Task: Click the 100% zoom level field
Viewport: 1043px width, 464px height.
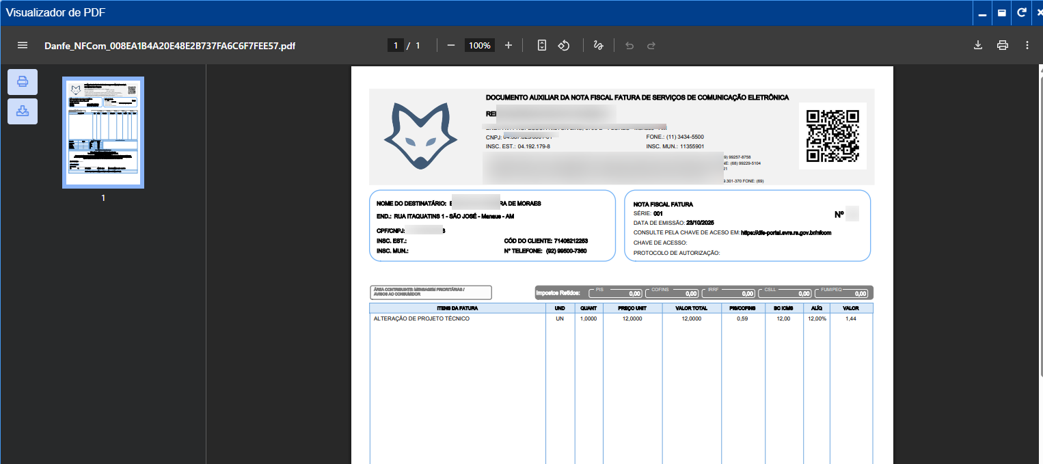Action: pyautogui.click(x=480, y=45)
